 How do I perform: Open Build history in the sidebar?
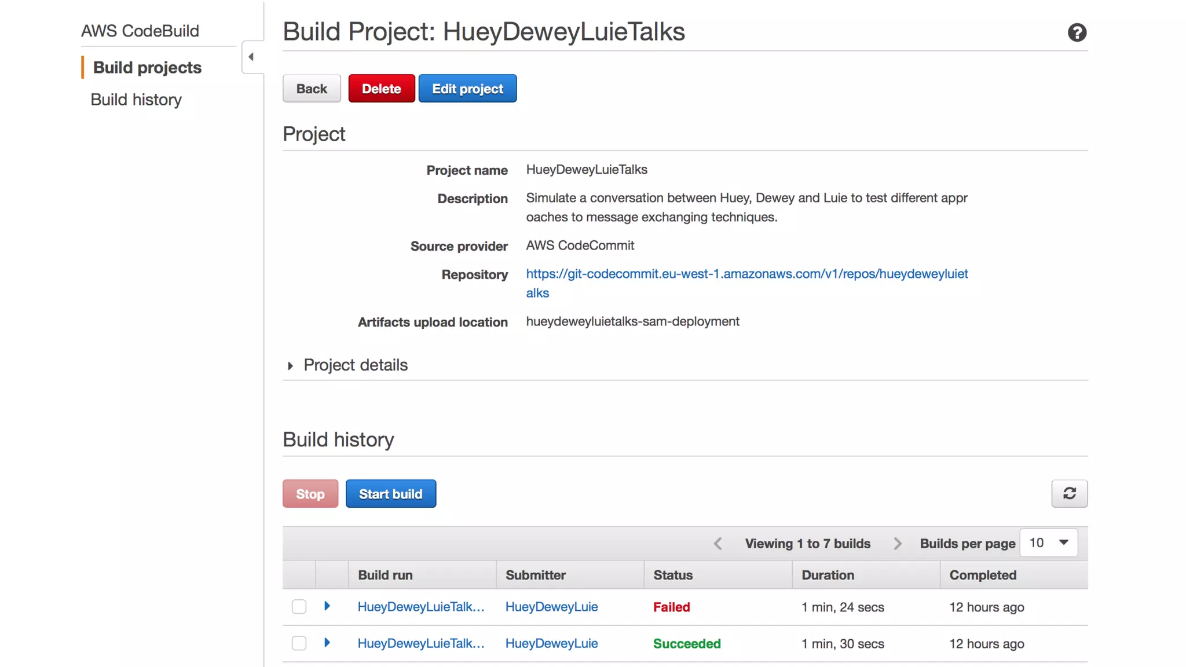click(x=136, y=100)
